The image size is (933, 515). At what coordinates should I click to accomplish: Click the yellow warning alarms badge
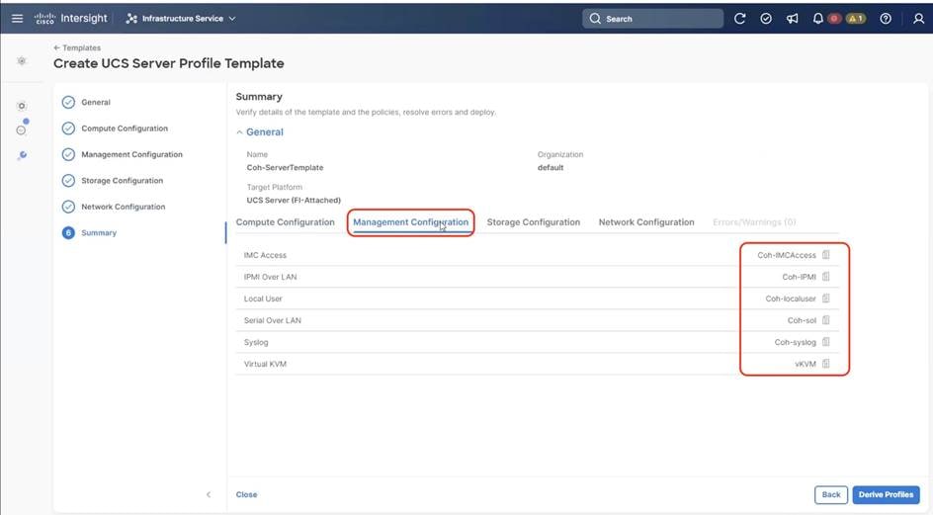point(856,19)
